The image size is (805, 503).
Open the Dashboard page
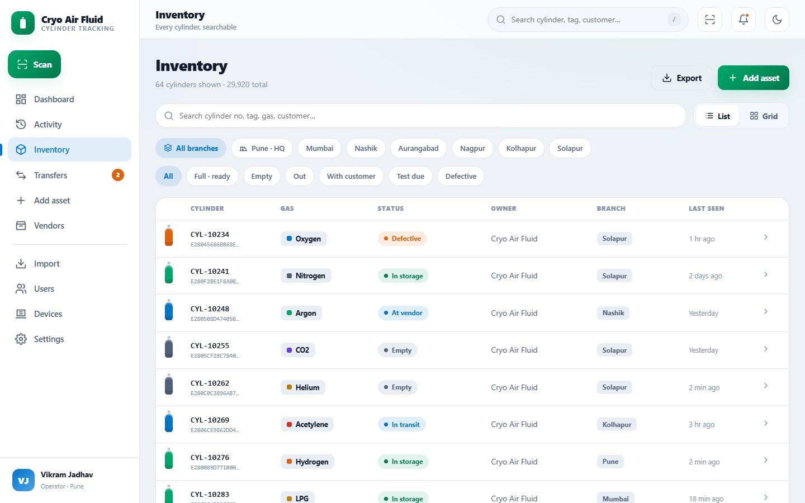click(69, 99)
